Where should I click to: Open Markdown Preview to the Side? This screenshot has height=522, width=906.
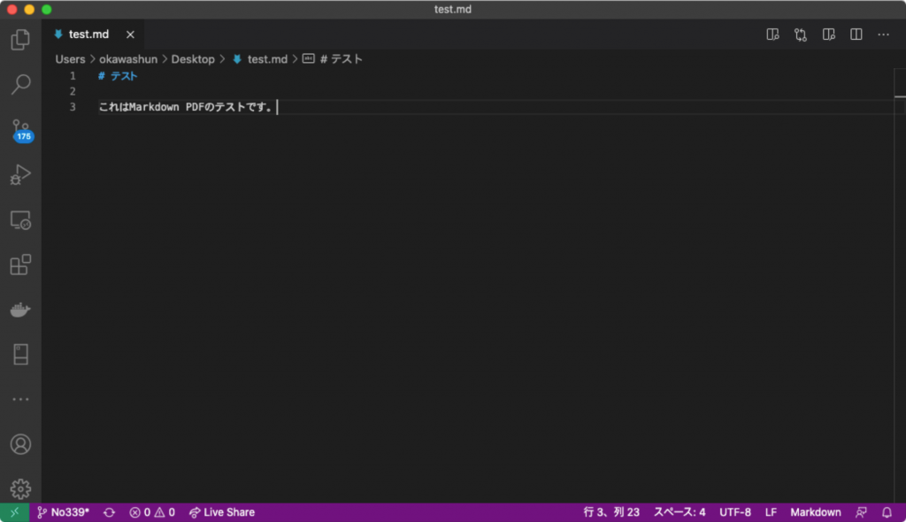click(829, 34)
